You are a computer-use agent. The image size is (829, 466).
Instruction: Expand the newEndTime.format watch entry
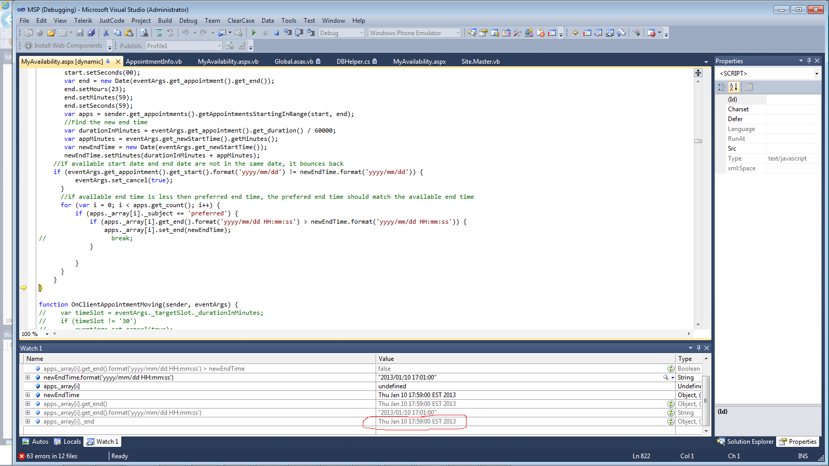click(28, 377)
